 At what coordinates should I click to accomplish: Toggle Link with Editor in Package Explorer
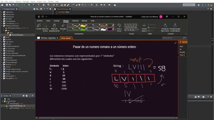(x=37, y=9)
